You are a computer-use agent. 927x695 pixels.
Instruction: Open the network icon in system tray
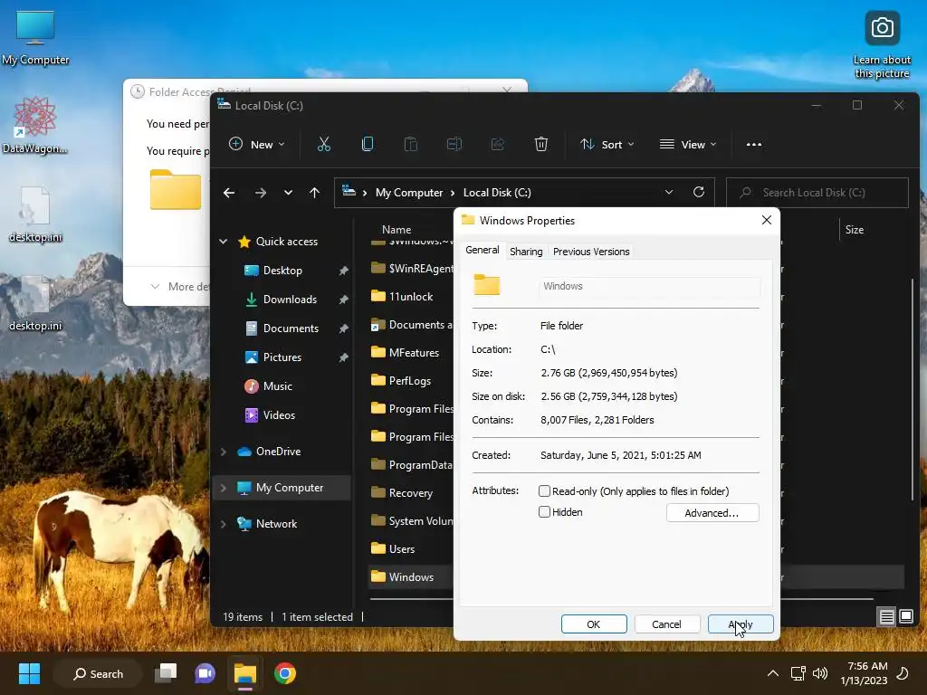click(798, 673)
